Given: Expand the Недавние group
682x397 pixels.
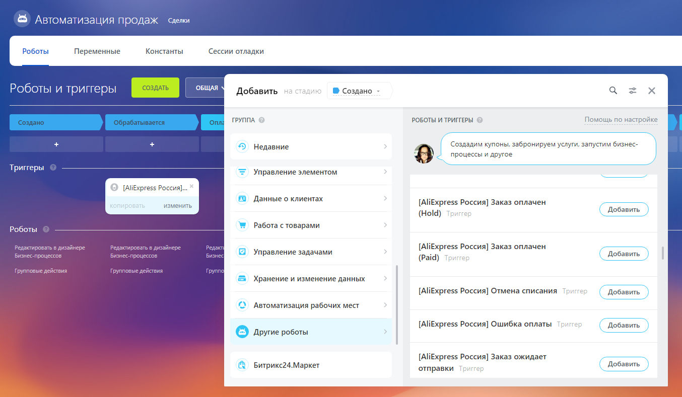Looking at the screenshot, I should [385, 147].
